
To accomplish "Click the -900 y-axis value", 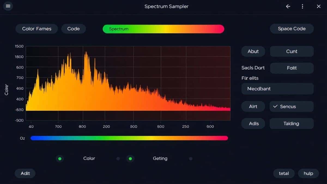I will pos(19,120).
